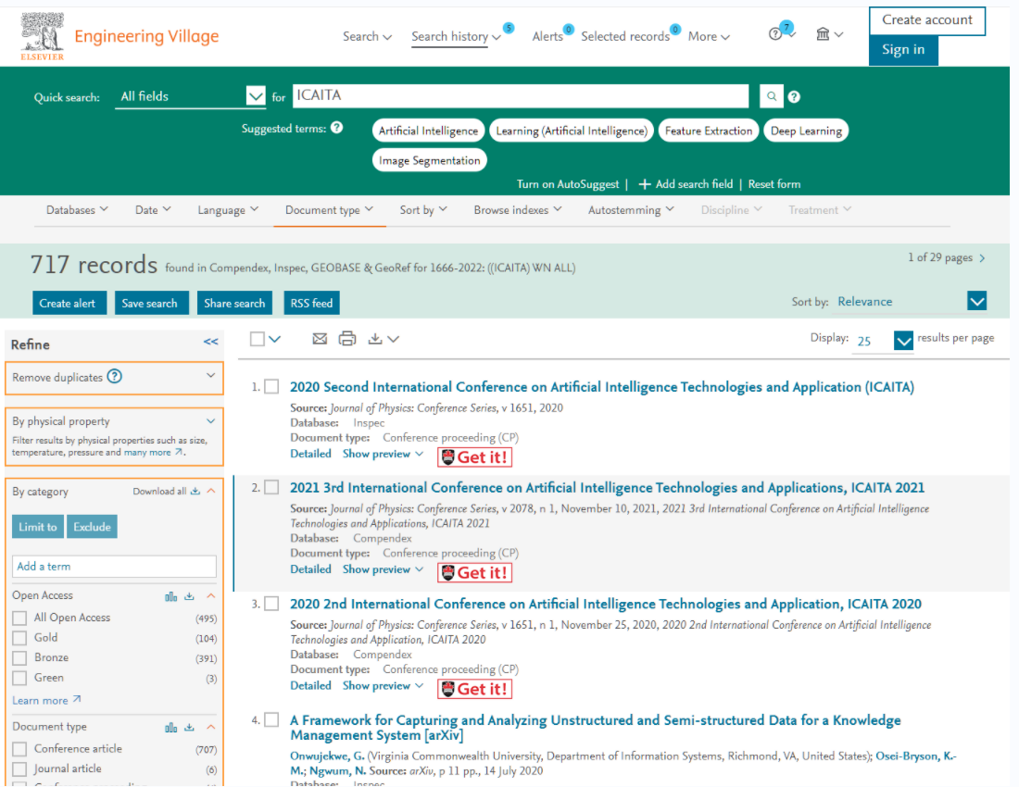The width and height of the screenshot is (1019, 787).
Task: Check the Bronze open access filter
Action: point(20,657)
